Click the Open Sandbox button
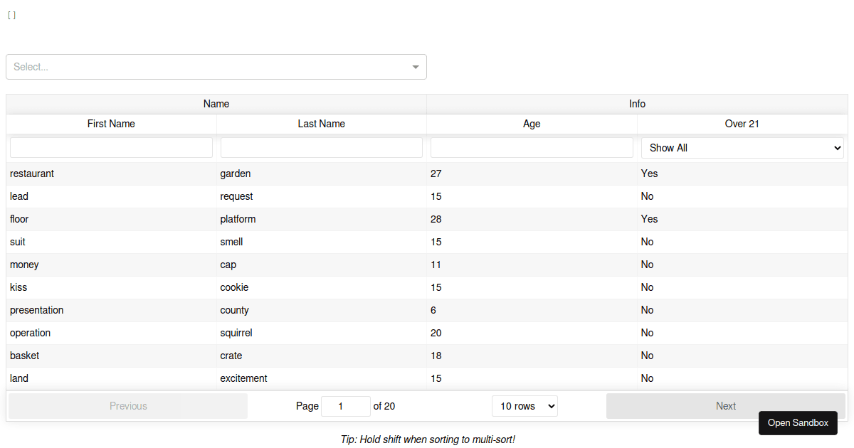 point(798,422)
